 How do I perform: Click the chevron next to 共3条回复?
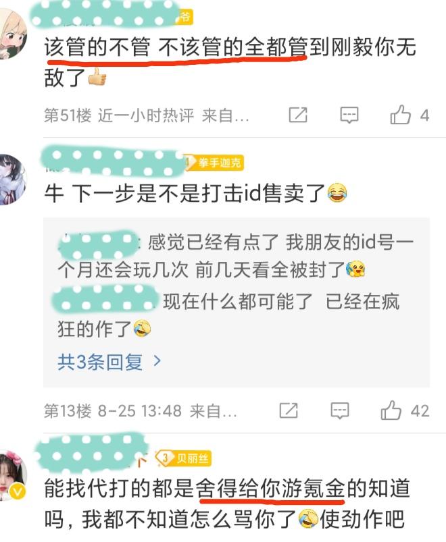[157, 361]
